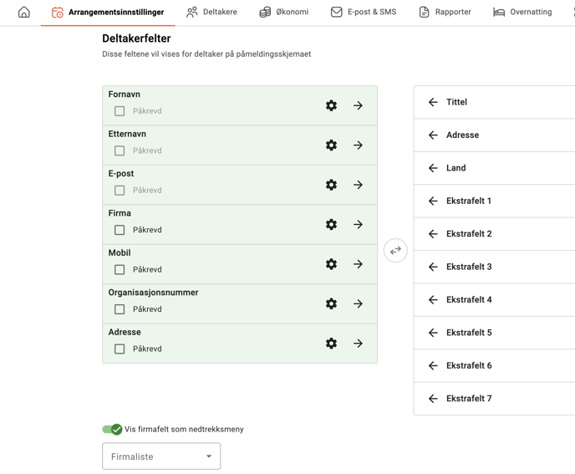Add Ekstrafelt 3 using left arrow
575x474 pixels.
pyautogui.click(x=433, y=267)
